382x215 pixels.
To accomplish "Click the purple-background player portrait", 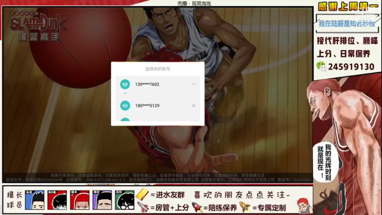I will pyautogui.click(x=102, y=200).
